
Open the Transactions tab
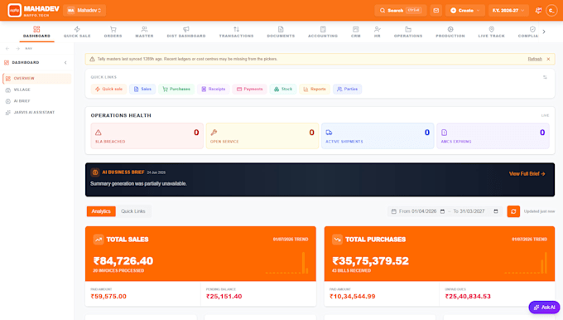[236, 32]
